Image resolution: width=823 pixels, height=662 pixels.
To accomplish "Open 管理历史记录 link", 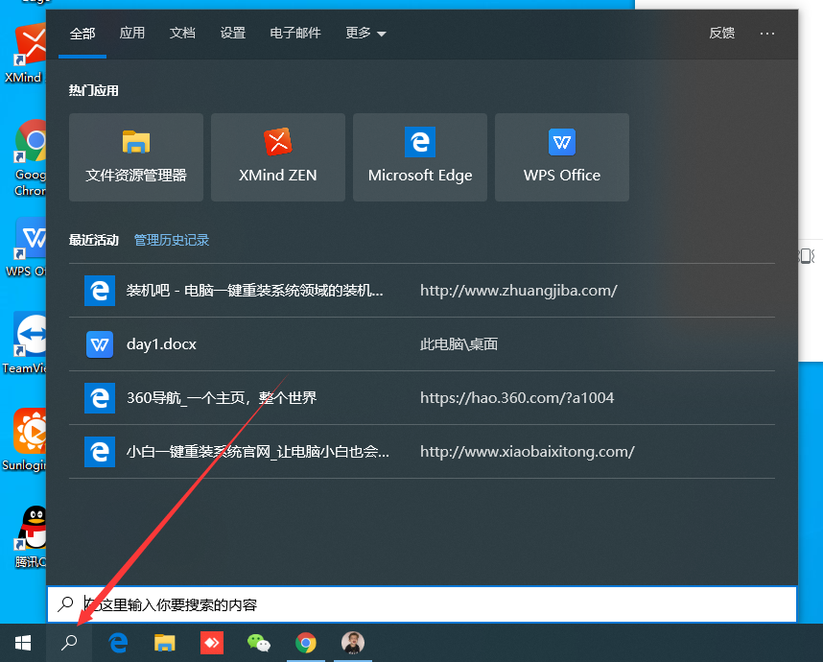I will coord(171,239).
